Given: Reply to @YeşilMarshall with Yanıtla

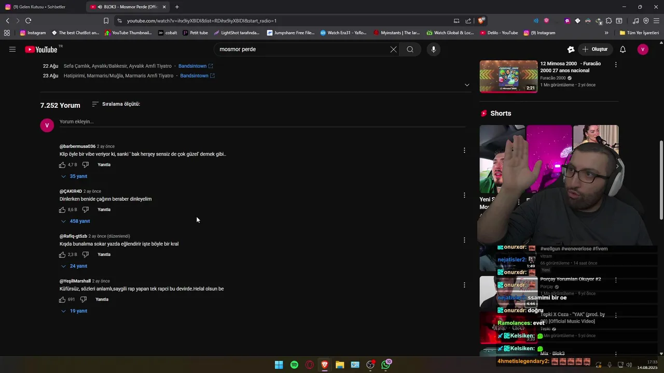Looking at the screenshot, I should [102, 299].
